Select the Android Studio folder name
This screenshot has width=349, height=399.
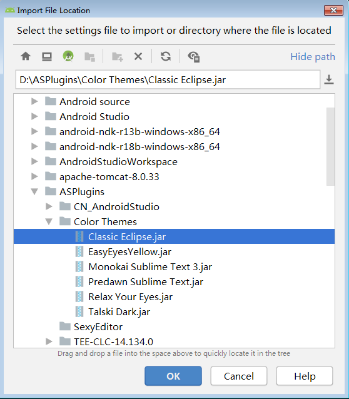94,117
